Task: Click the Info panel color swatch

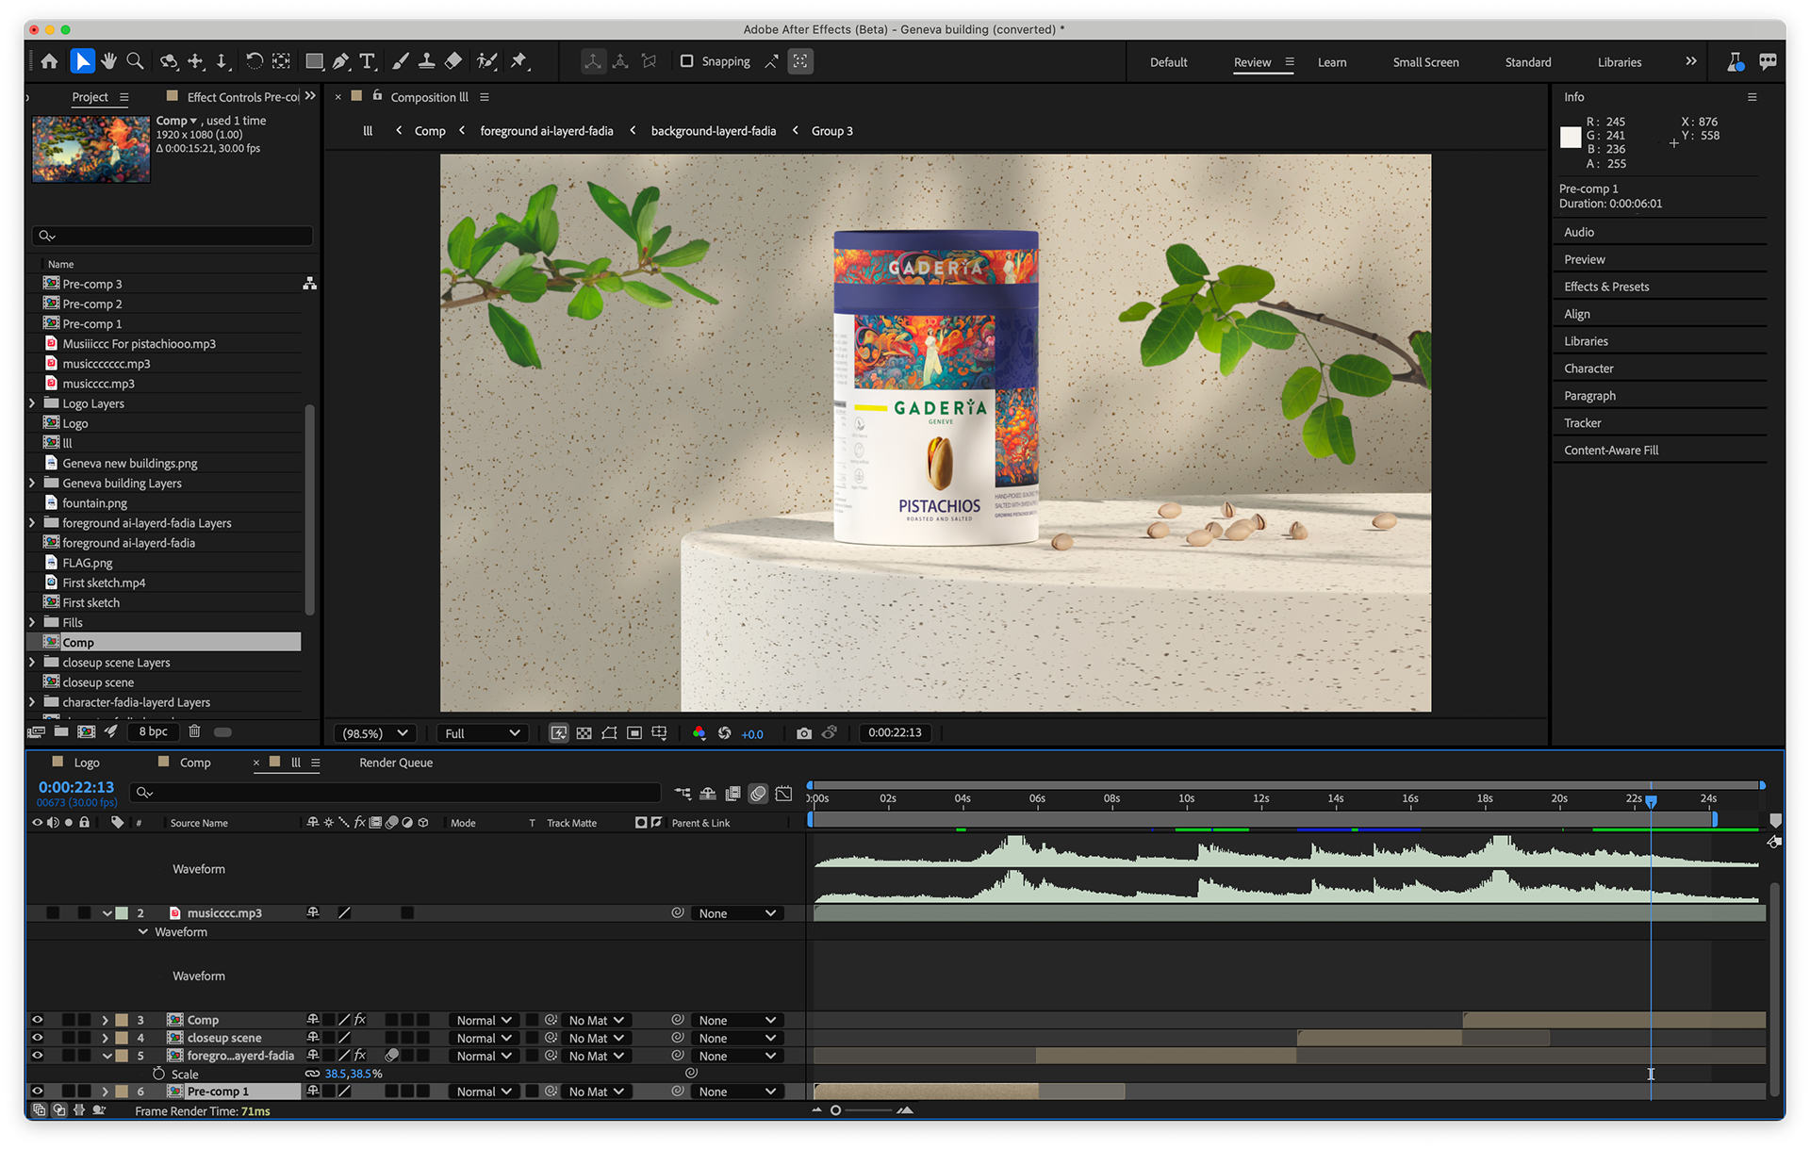Action: pyautogui.click(x=1571, y=138)
